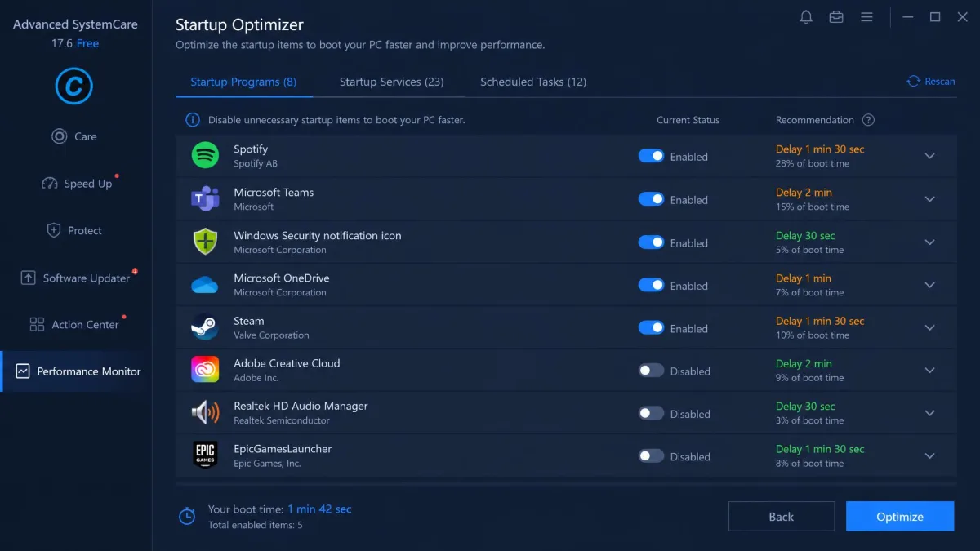Screen dimensions: 980x551
Task: Click the Epic Games launcher icon
Action: coord(205,455)
